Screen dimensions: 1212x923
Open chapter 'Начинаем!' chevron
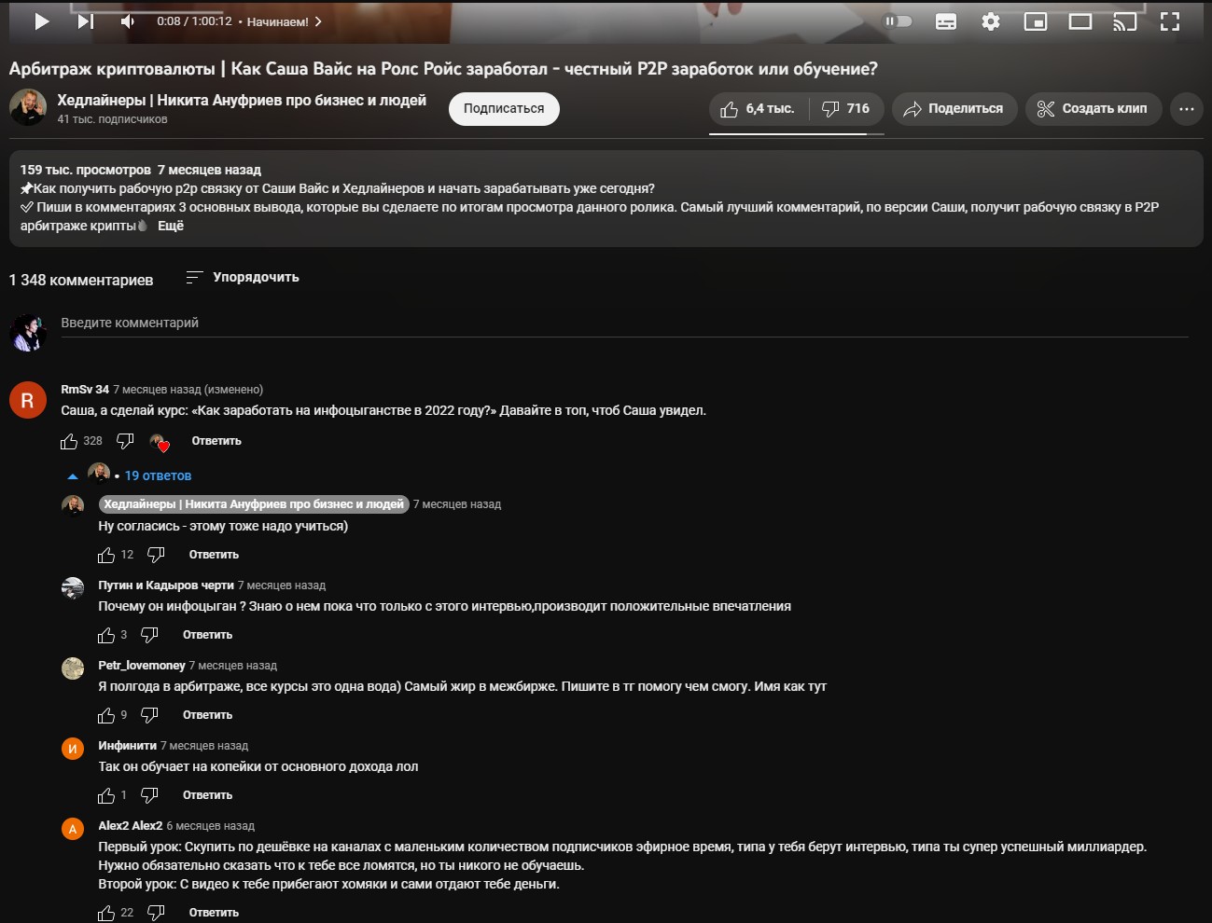click(x=318, y=21)
